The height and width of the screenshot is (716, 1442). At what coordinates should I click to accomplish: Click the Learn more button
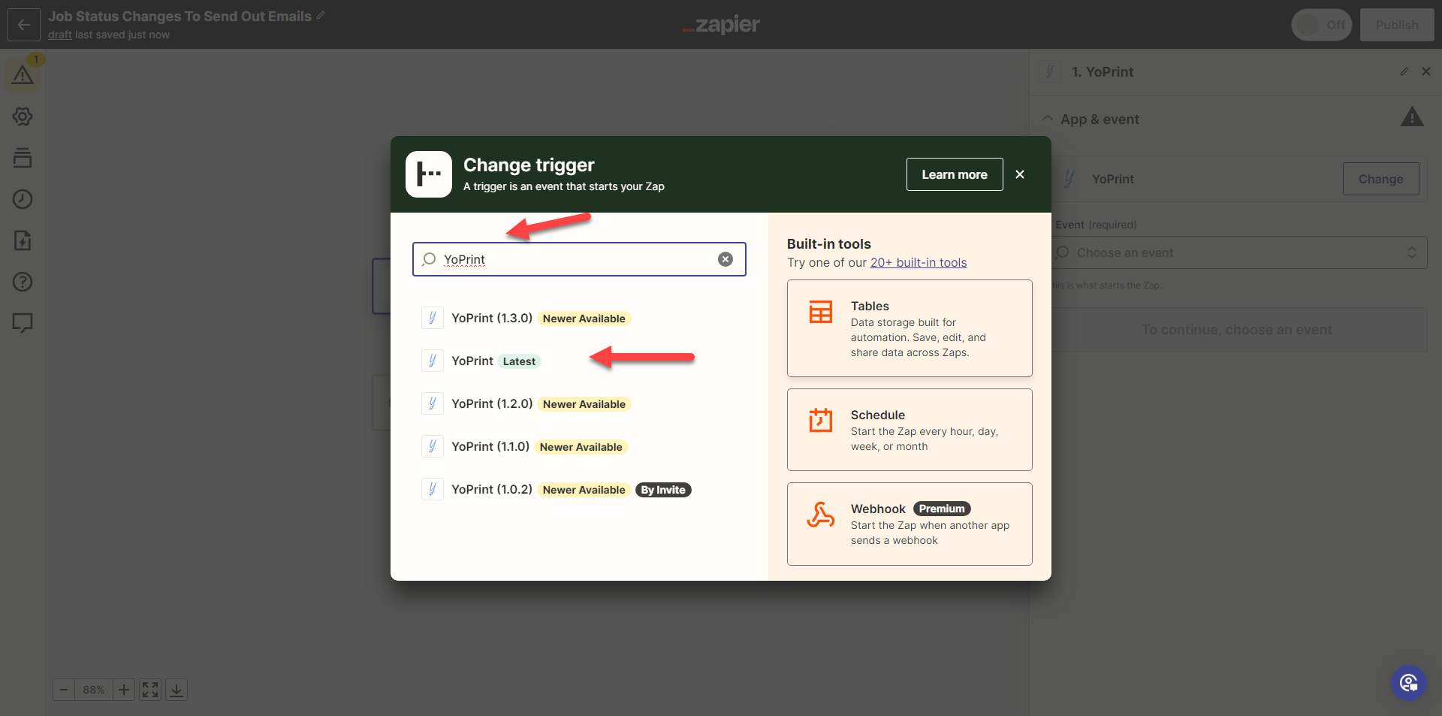click(955, 174)
